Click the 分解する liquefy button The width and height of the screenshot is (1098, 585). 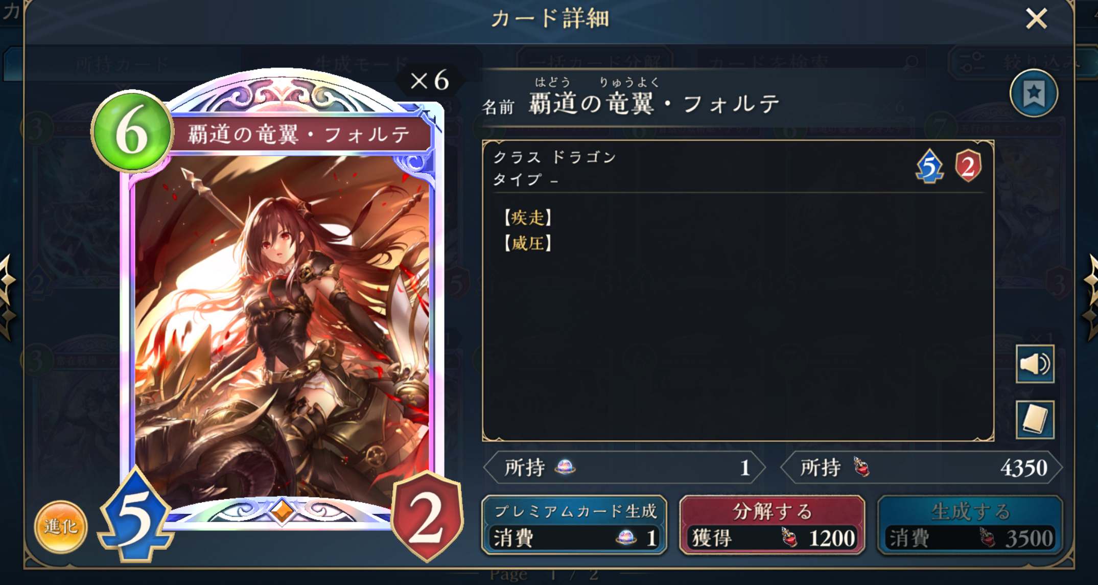point(772,525)
